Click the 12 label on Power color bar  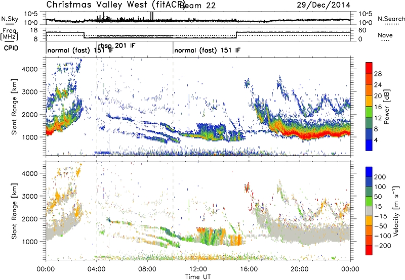click(x=378, y=118)
